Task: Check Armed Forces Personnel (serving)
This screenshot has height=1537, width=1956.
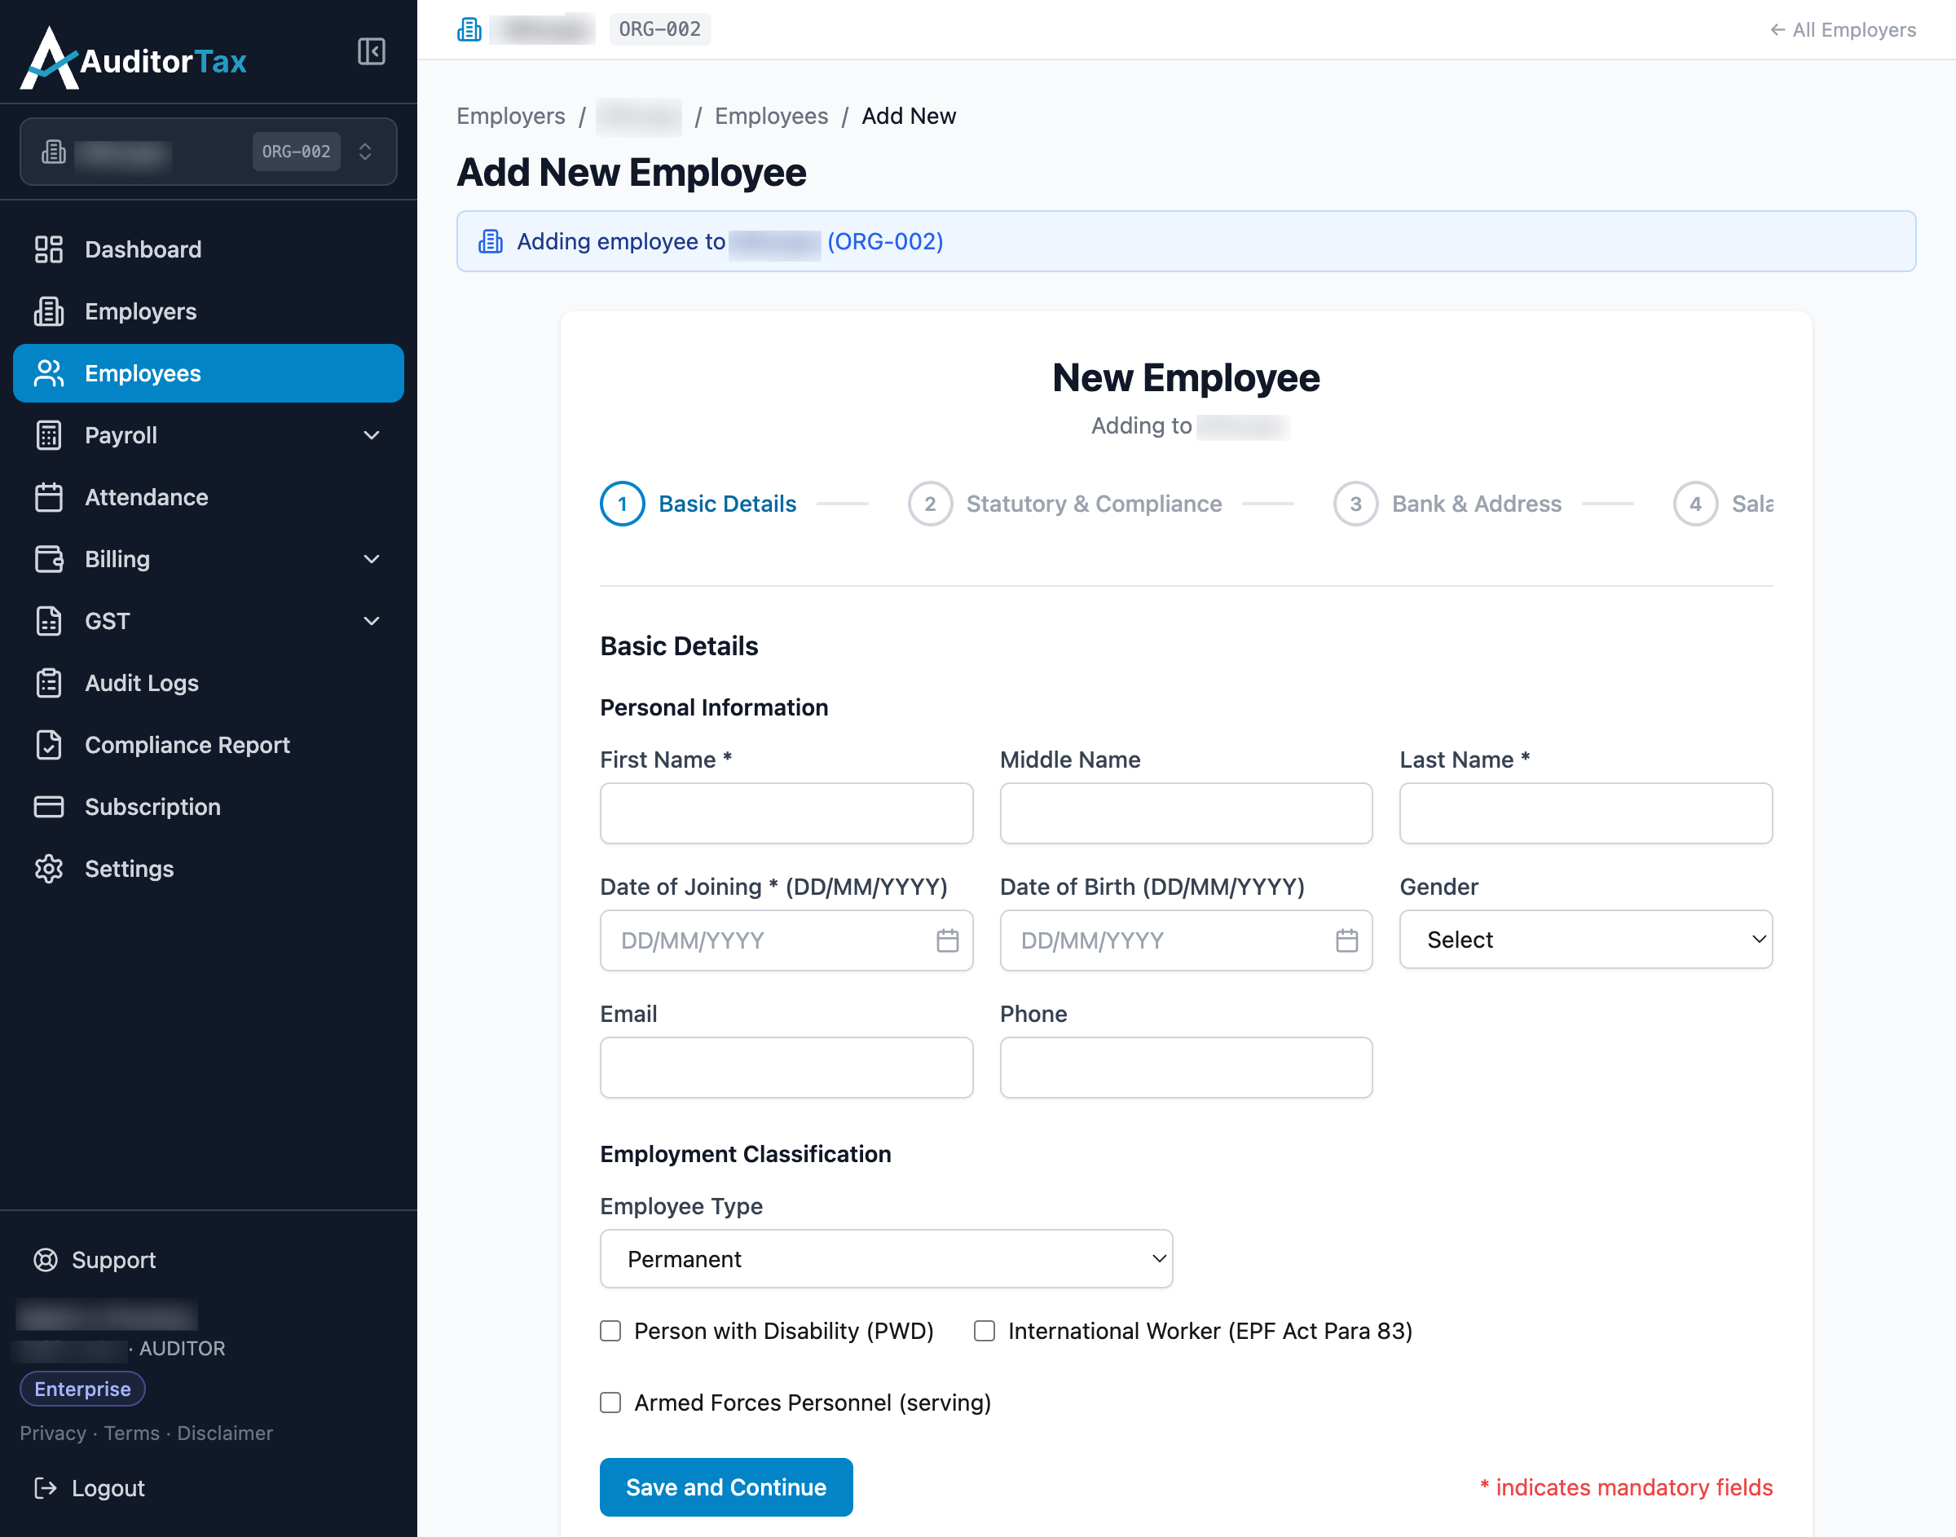Action: pyautogui.click(x=611, y=1403)
